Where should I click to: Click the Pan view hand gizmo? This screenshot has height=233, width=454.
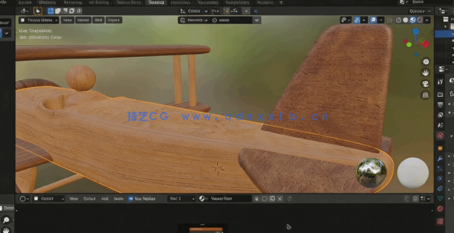point(425,73)
